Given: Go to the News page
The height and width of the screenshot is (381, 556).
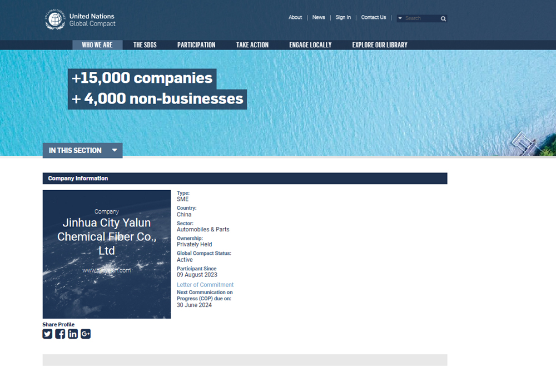Looking at the screenshot, I should point(319,17).
